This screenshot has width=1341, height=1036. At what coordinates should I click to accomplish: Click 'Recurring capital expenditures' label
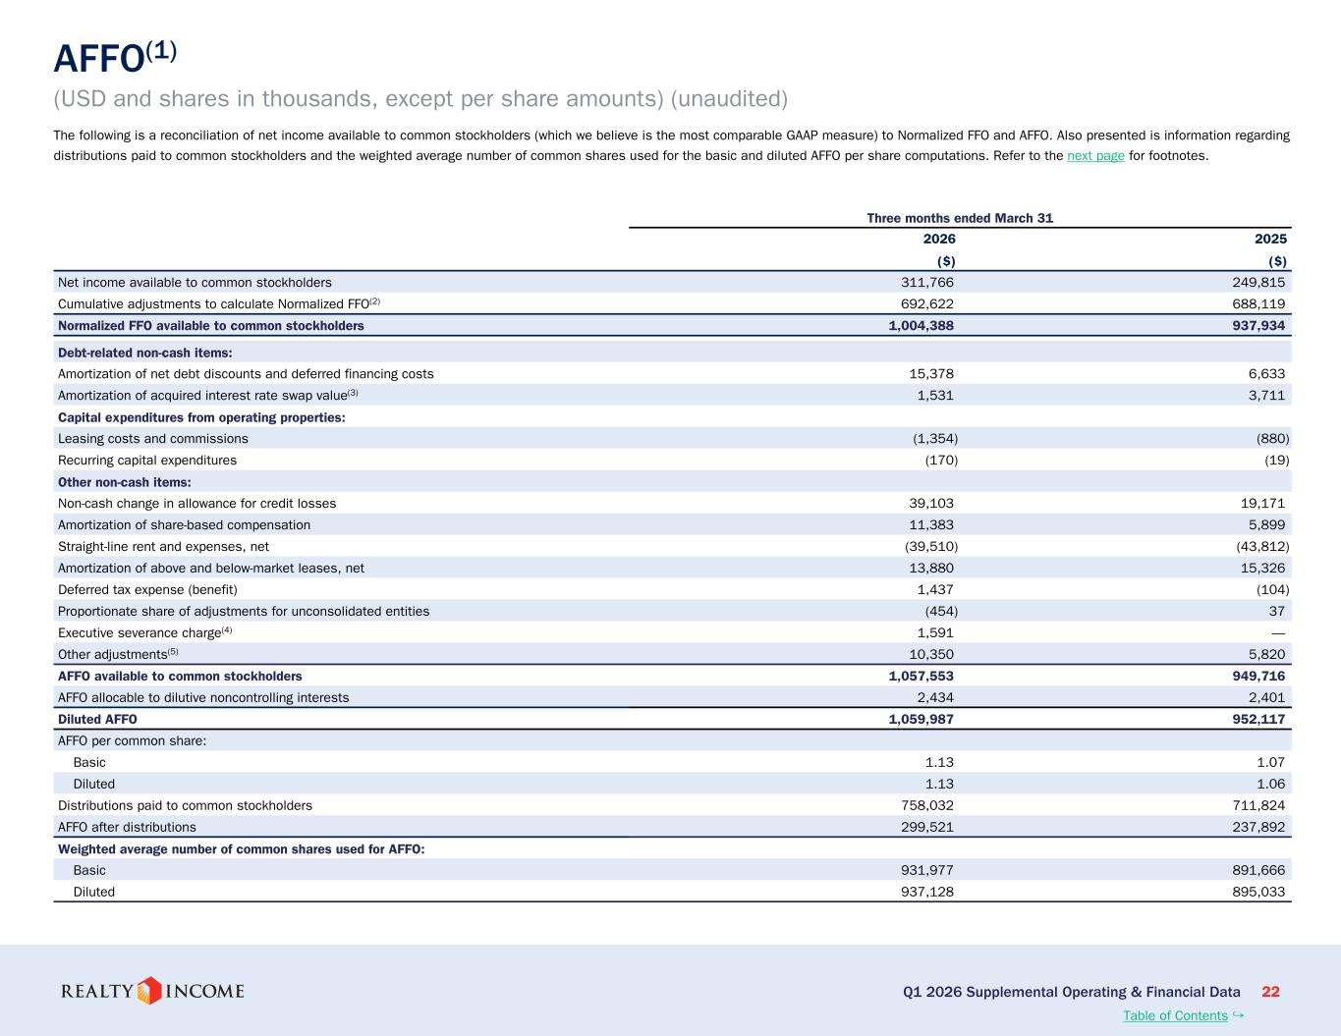tap(147, 461)
